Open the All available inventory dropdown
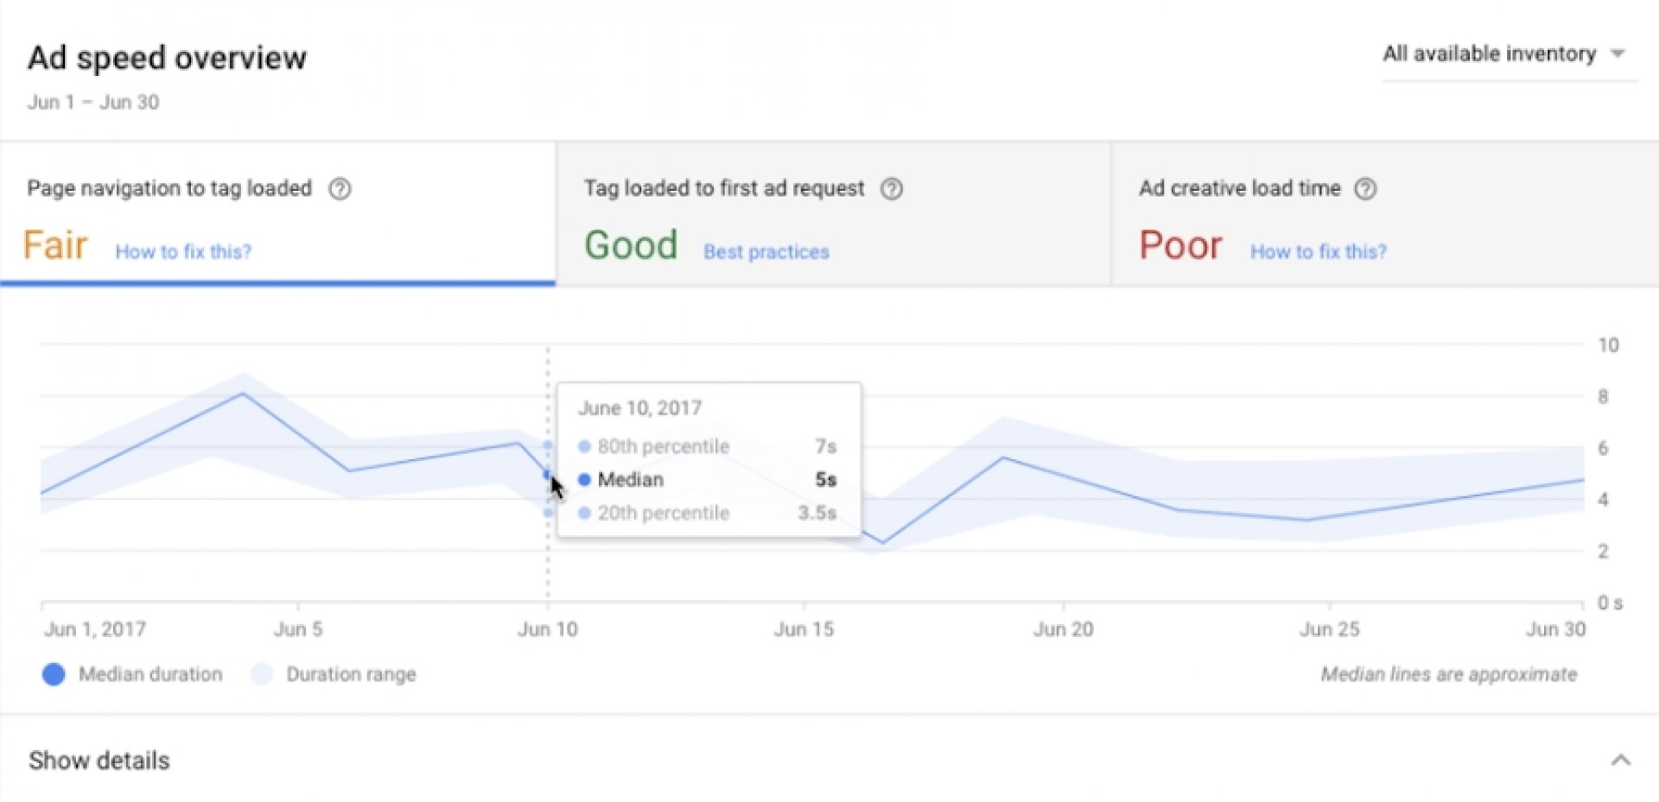Image resolution: width=1659 pixels, height=802 pixels. coord(1490,54)
